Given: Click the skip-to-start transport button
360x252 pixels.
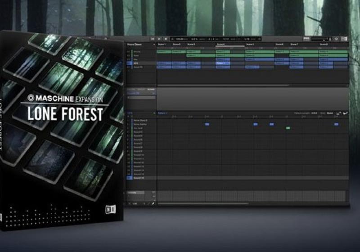Looking at the screenshot, I should pyautogui.click(x=153, y=39).
